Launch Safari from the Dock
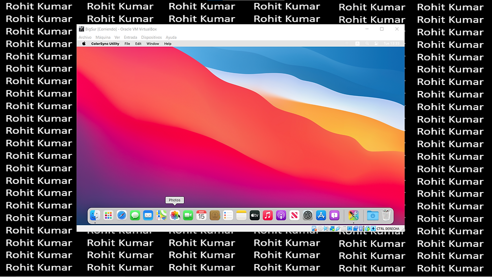Viewport: 492px width, 277px height. point(121,216)
